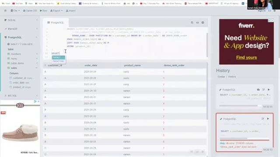This screenshot has width=280, height=157.
Task: Collapse the PostgreSQL section chevron
Action: tap(37, 38)
